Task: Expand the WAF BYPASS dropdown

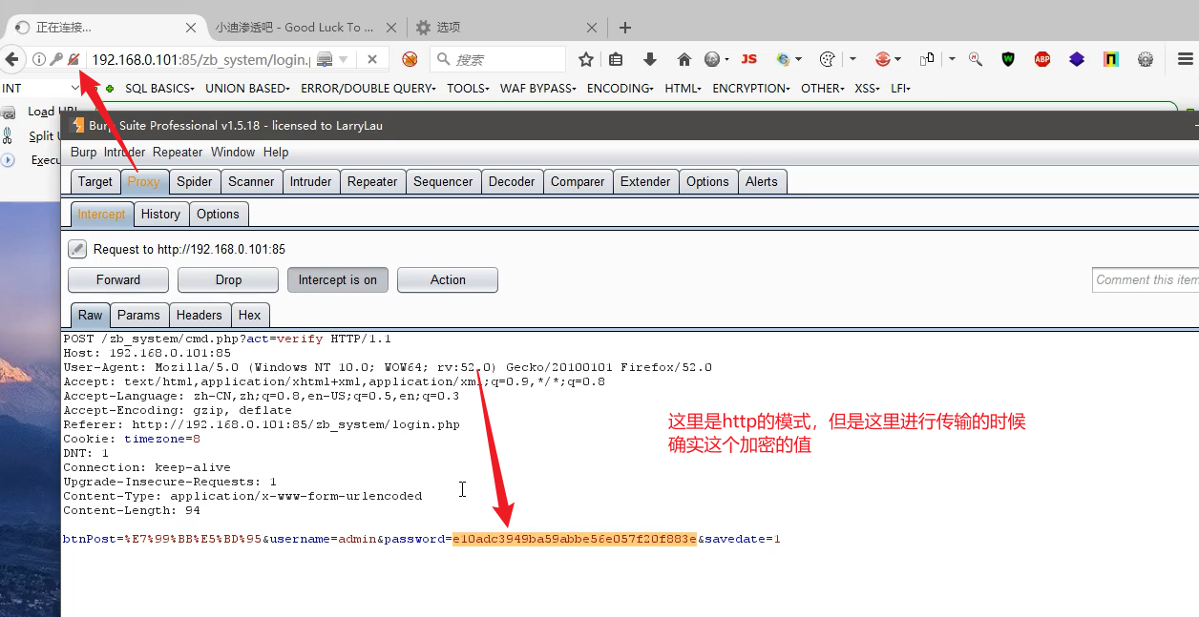Action: click(x=538, y=89)
